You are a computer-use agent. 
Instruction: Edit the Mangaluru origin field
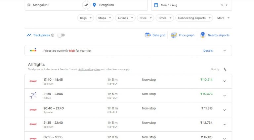[55, 5]
